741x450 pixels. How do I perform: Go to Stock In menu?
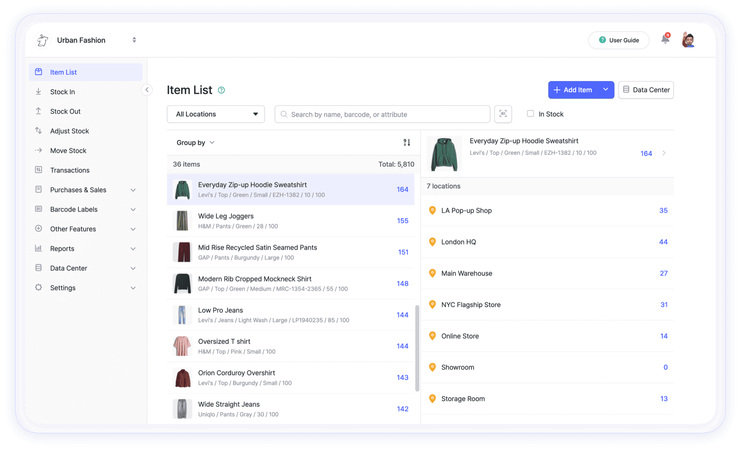point(62,92)
